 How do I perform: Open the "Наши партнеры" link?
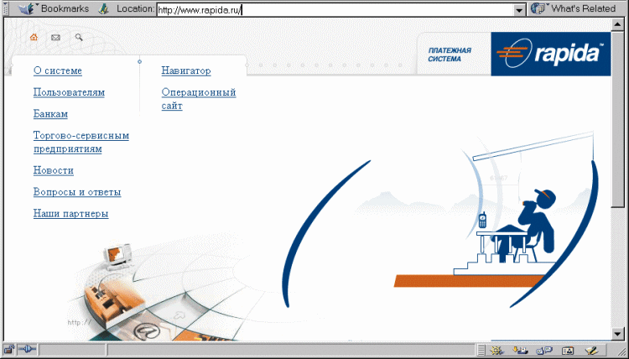point(70,214)
